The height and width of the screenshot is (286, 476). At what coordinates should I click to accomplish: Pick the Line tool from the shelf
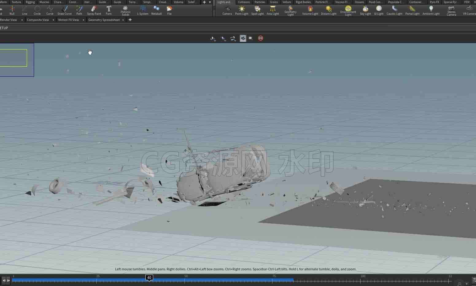tap(25, 10)
